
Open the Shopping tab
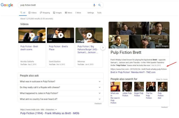click(x=45, y=13)
